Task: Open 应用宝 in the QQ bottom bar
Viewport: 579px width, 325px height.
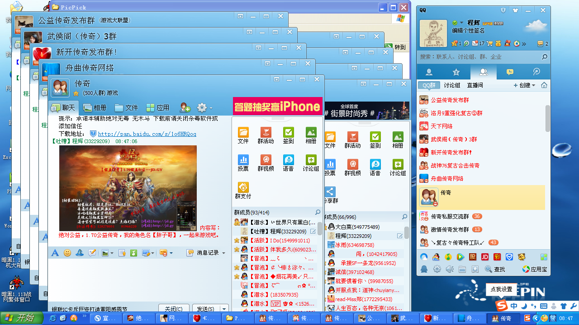Action: pos(535,269)
